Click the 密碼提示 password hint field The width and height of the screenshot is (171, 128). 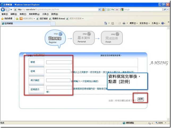(59, 88)
